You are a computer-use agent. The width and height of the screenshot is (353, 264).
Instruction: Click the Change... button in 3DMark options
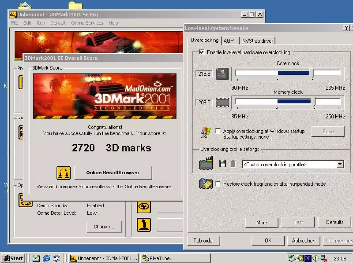104,227
